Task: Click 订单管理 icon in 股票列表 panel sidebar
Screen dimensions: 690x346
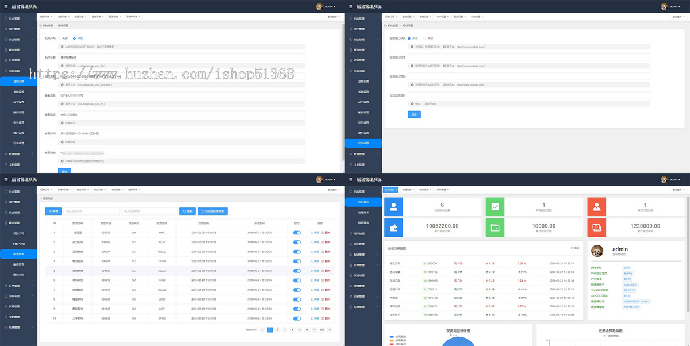Action: [x=6, y=286]
